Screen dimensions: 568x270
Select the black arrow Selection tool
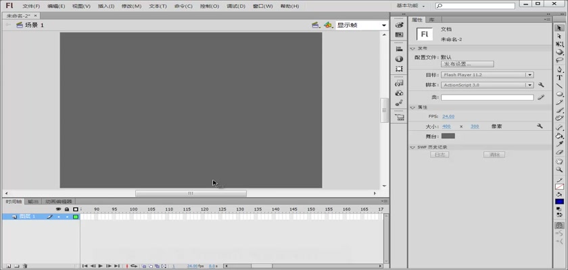pyautogui.click(x=560, y=28)
